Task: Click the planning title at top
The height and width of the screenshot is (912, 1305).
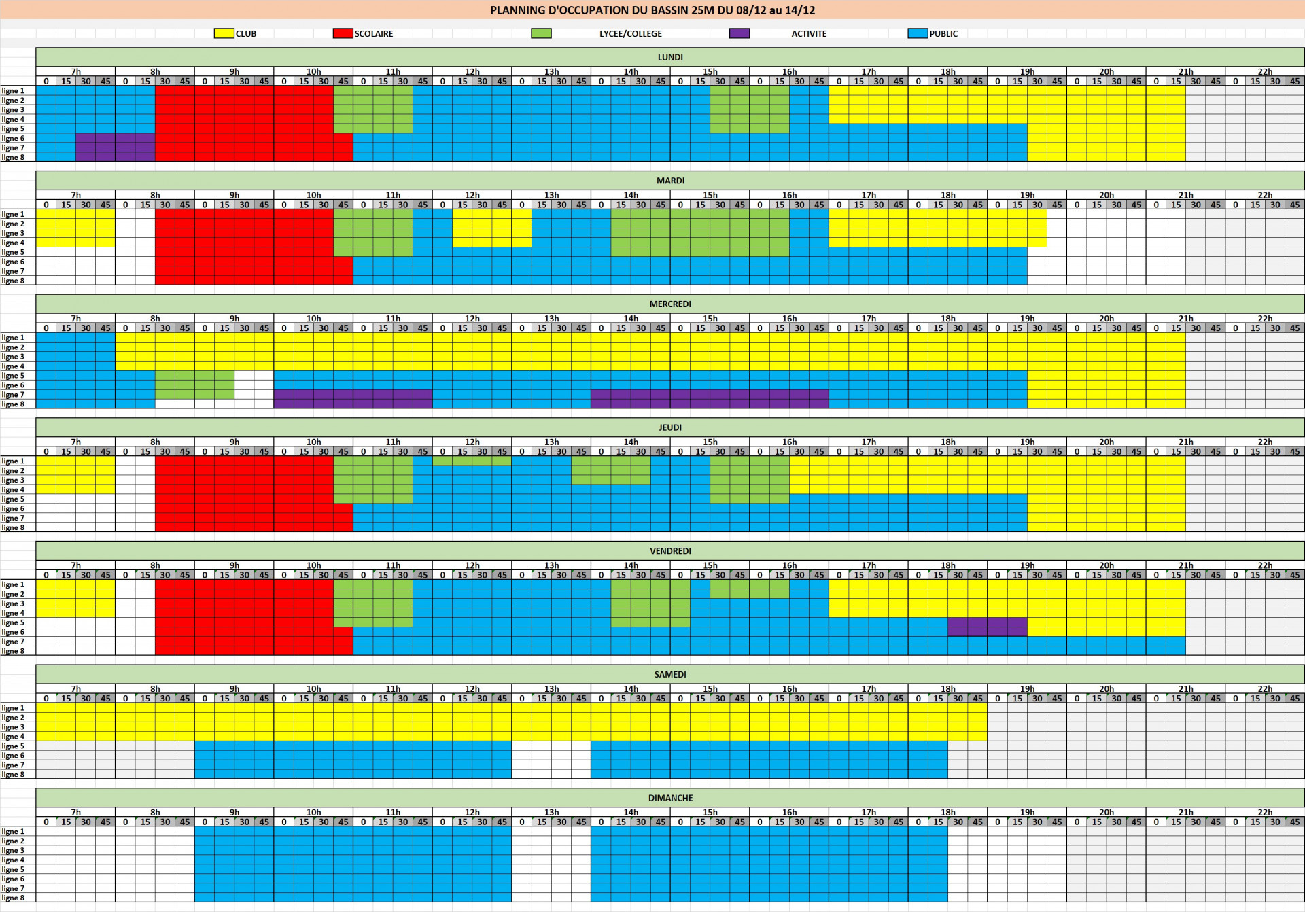Action: point(652,10)
